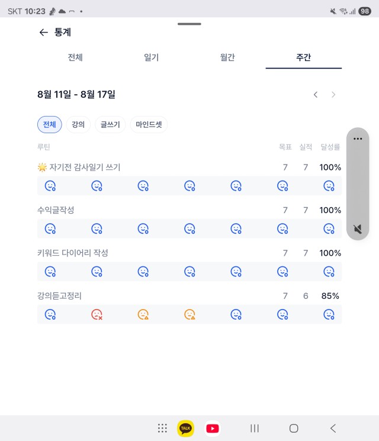379x441 pixels.
Task: Switch to the 월간 tab
Action: coord(227,57)
